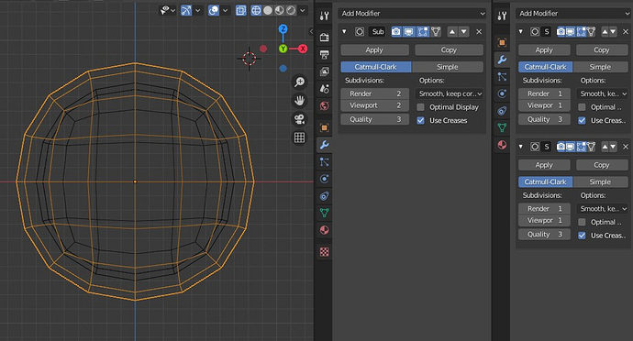Open Object properties tab in left panel
The width and height of the screenshot is (633, 341).
324,127
